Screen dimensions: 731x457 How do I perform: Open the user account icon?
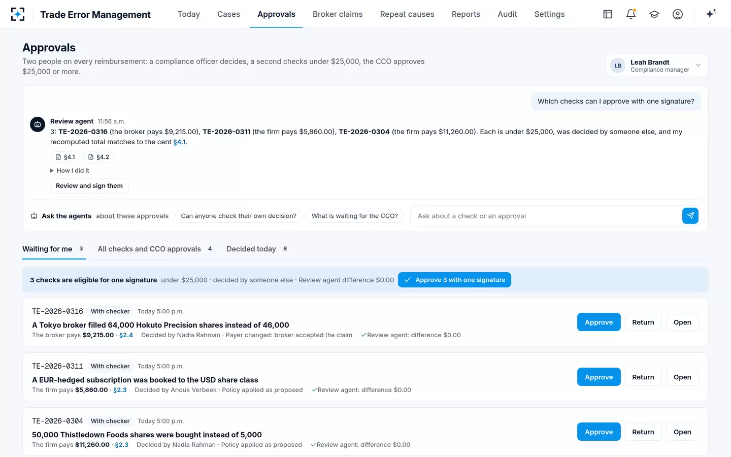tap(678, 14)
